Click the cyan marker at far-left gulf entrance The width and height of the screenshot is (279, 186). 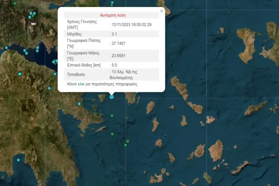point(6,48)
